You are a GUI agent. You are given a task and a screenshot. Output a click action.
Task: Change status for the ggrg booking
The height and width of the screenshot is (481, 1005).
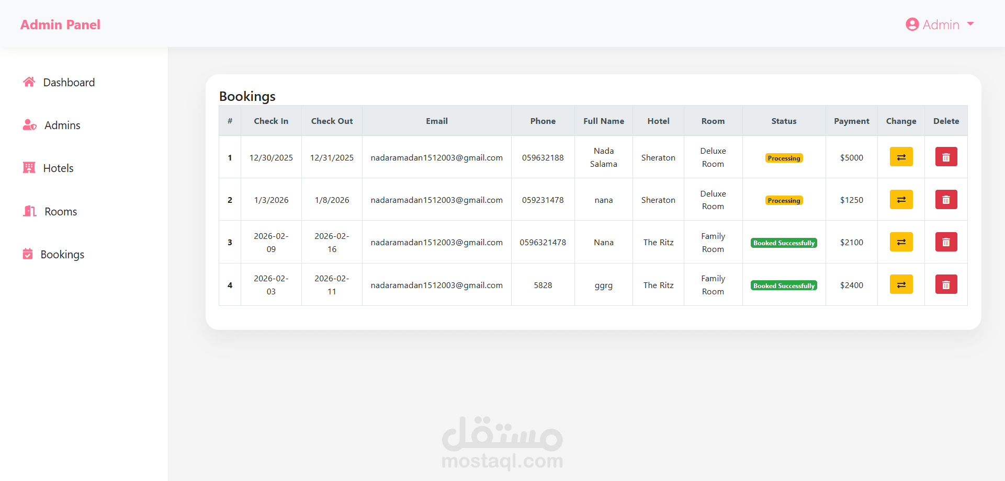click(901, 284)
